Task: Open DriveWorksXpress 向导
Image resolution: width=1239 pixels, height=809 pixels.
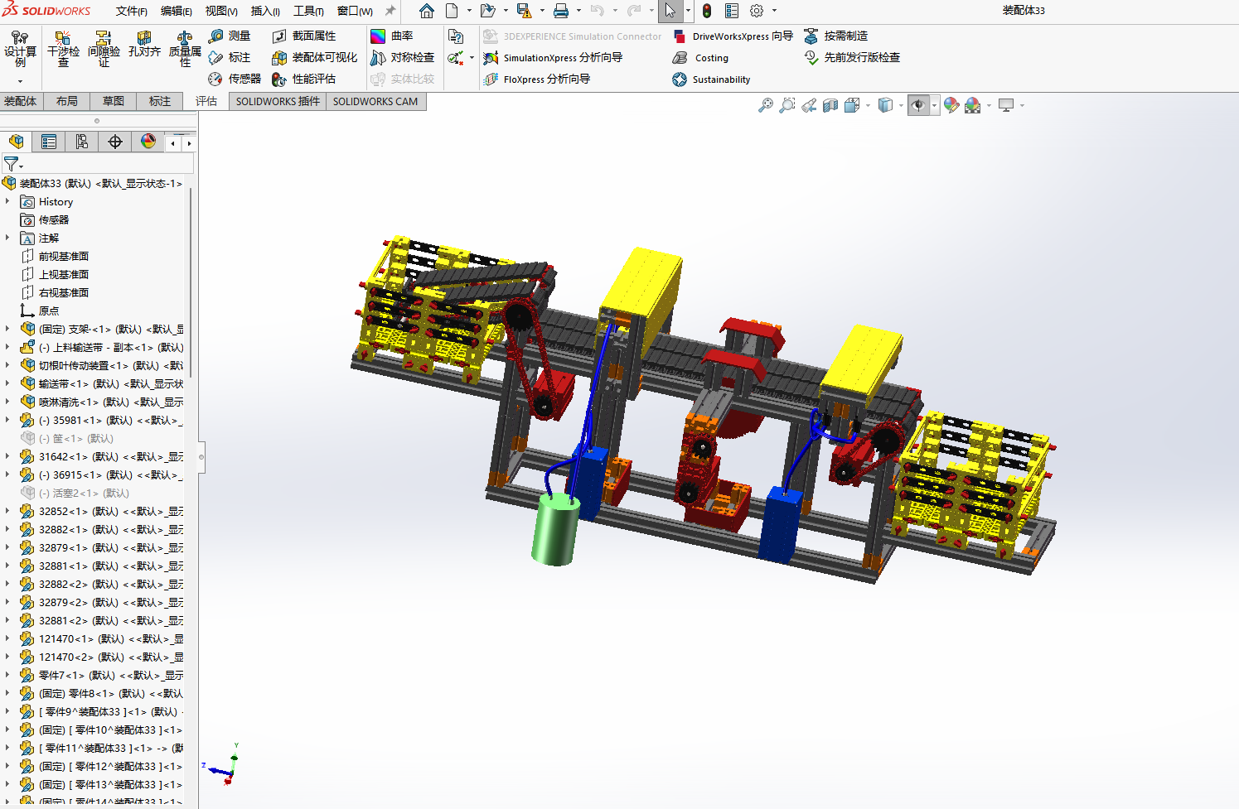Action: [x=733, y=36]
